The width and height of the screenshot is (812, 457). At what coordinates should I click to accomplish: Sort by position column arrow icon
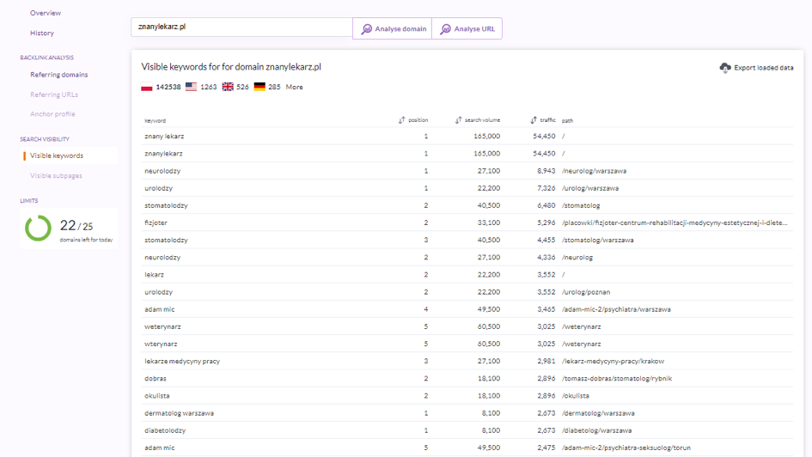[x=402, y=120]
